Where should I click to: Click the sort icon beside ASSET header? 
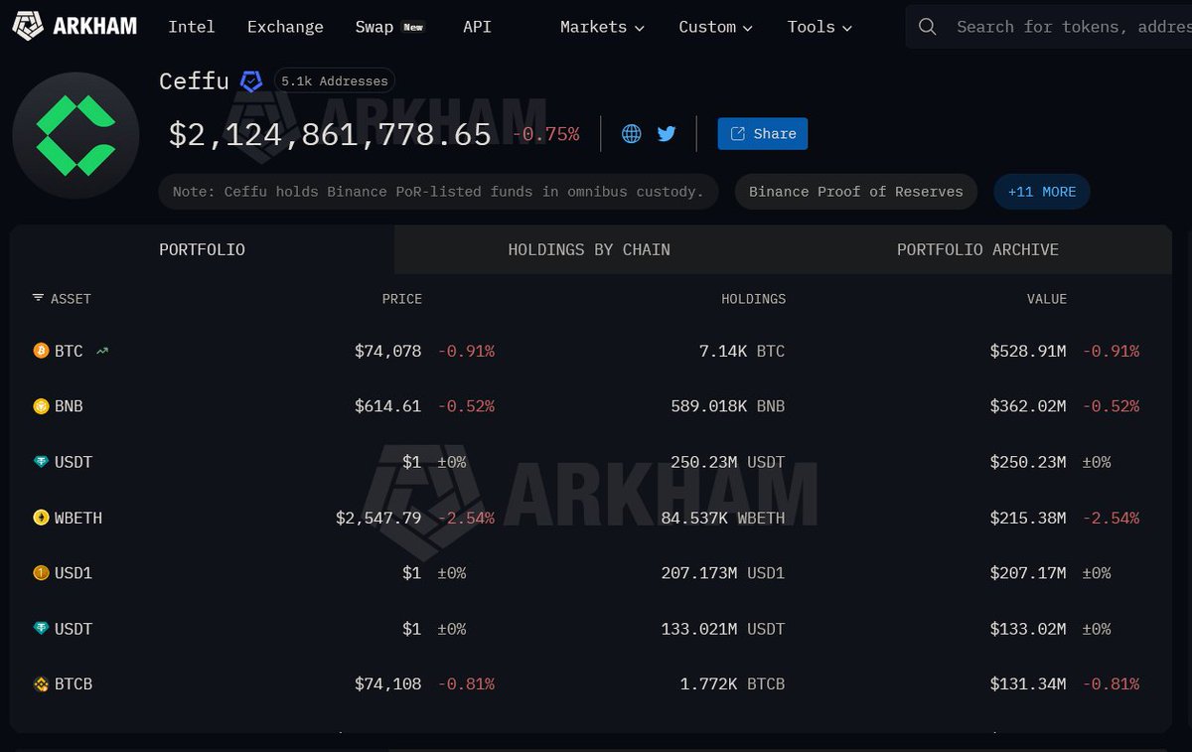[38, 298]
